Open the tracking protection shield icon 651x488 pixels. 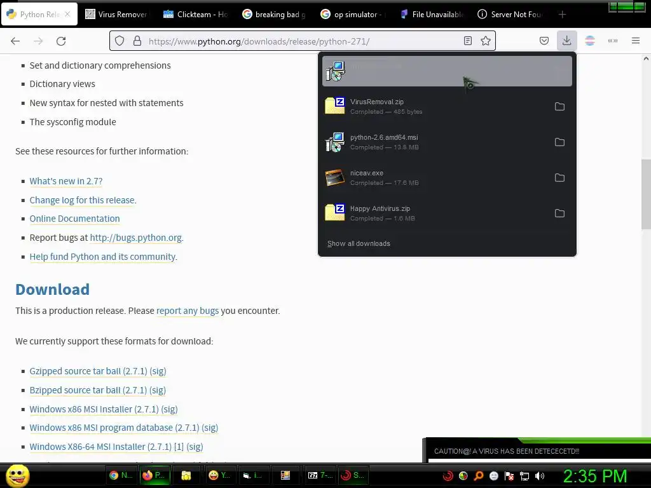click(120, 41)
